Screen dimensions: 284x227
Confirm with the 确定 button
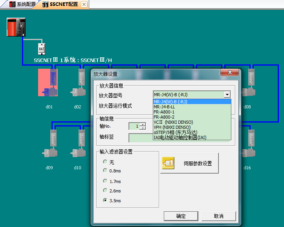pos(181,216)
